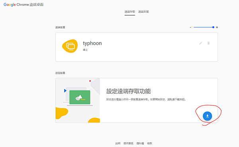The height and width of the screenshot is (147, 239).
Task: Click the plus sign beside the size slider
Action: [217, 27]
